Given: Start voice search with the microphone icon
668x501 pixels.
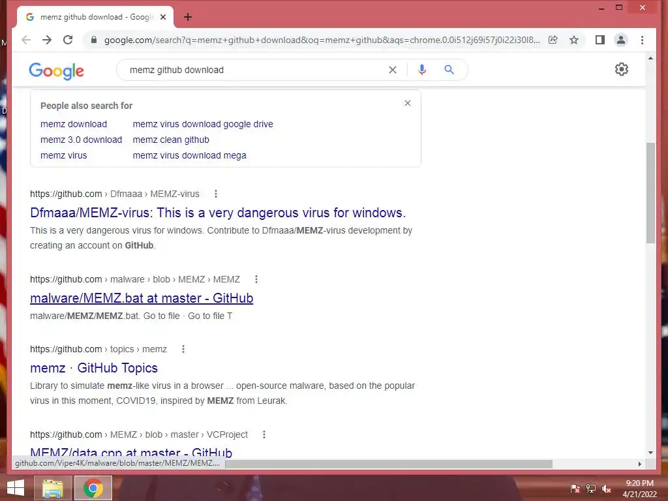Looking at the screenshot, I should pos(422,70).
